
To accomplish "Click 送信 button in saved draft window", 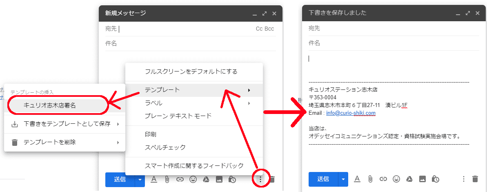I will coord(323,179).
